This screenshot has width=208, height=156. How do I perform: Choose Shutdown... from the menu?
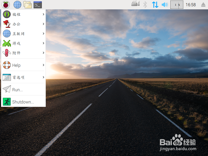click(x=23, y=102)
